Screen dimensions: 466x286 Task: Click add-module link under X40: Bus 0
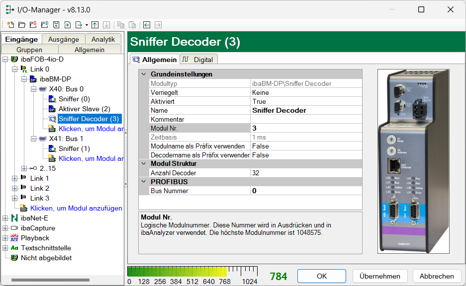tap(91, 129)
